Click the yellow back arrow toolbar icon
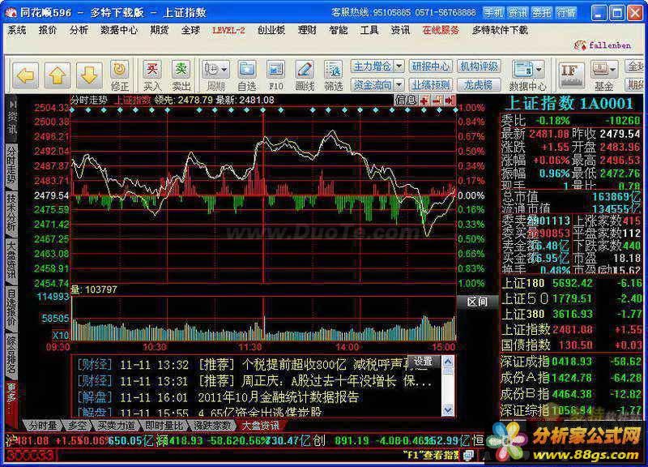 pos(26,75)
